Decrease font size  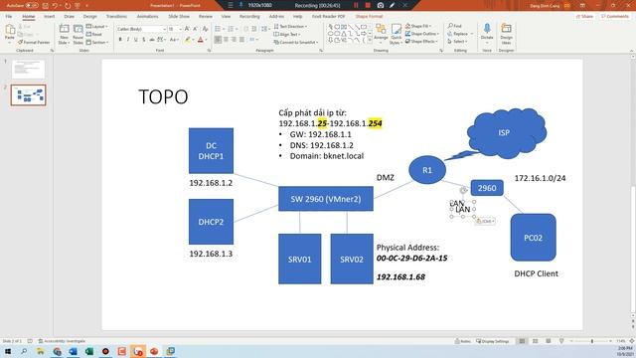195,29
